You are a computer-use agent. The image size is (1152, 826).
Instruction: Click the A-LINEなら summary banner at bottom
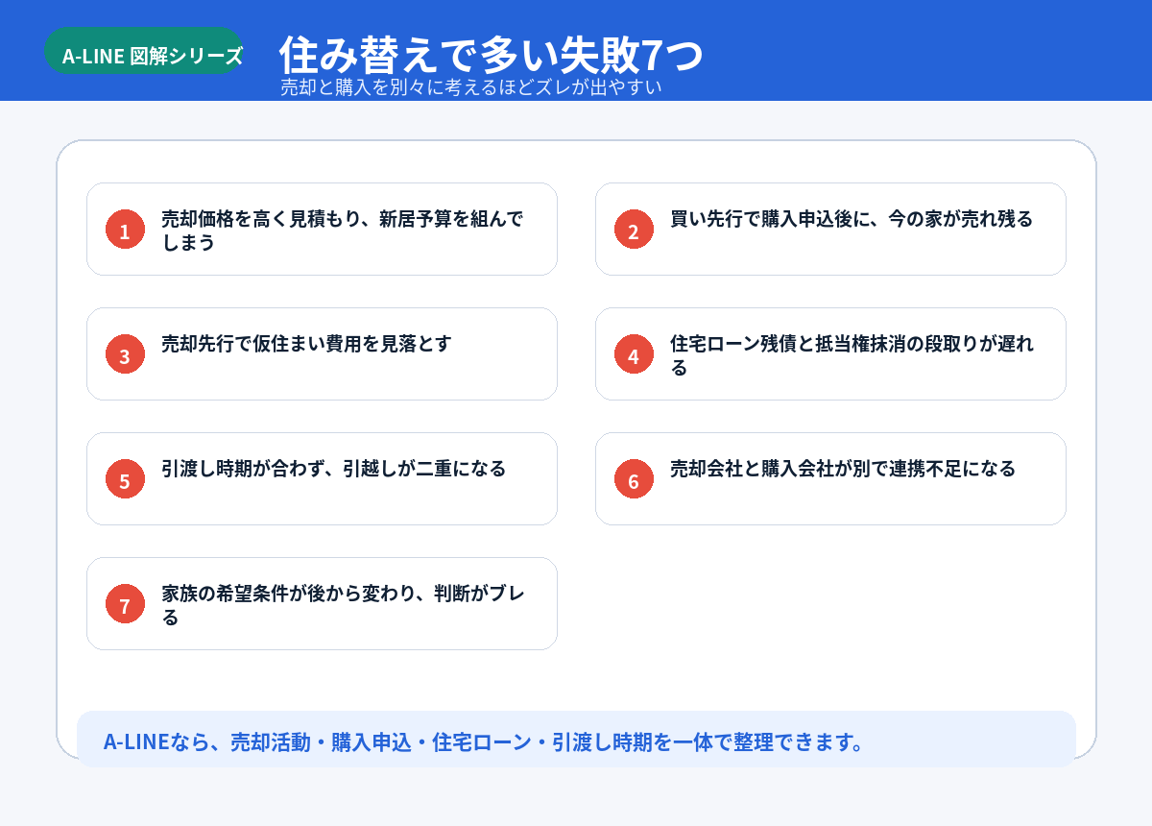576,739
